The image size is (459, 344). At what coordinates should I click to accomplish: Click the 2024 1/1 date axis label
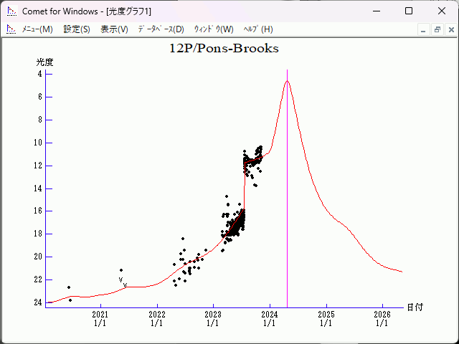[269, 318]
